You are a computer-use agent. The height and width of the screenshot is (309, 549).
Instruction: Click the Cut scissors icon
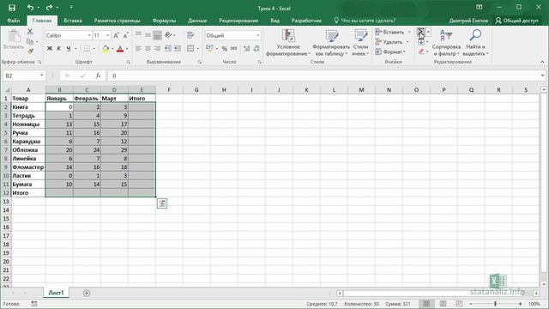pyautogui.click(x=30, y=32)
